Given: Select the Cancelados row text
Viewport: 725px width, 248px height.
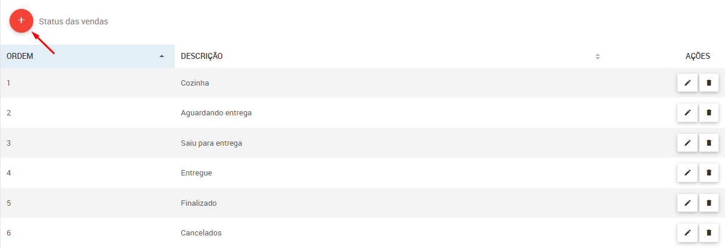Looking at the screenshot, I should 201,233.
